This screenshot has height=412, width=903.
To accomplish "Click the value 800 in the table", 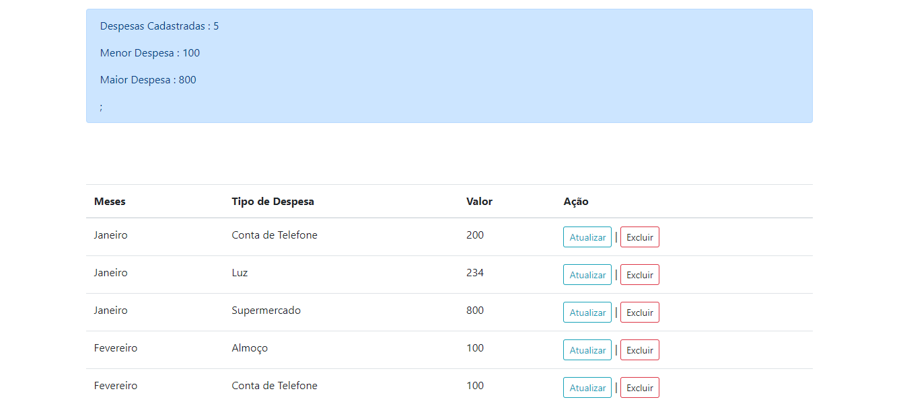I will click(x=474, y=310).
